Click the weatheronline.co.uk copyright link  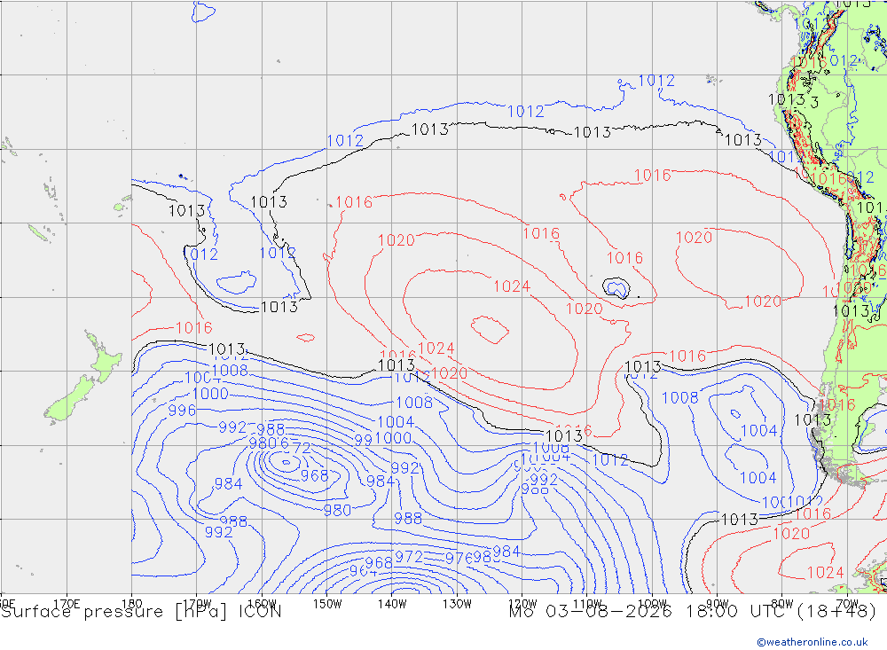point(812,641)
